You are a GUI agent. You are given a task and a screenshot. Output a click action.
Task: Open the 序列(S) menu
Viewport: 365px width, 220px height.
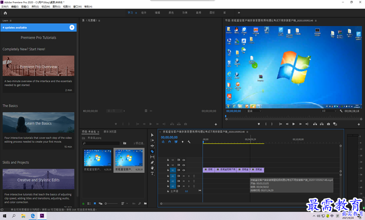point(35,7)
